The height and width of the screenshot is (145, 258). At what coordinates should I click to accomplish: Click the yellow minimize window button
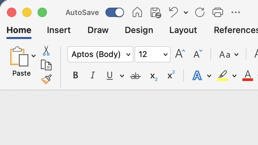click(x=27, y=12)
